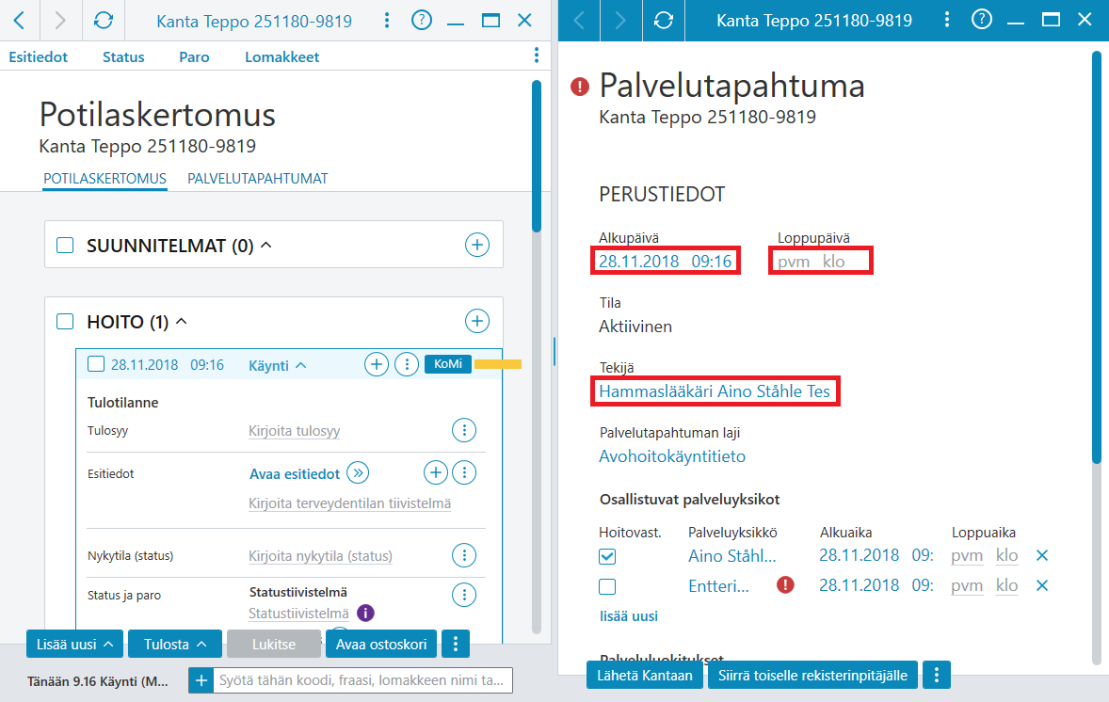Remove Entteri palveluyksikkö row
The height and width of the screenshot is (702, 1109).
[x=1042, y=585]
